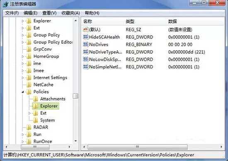Viewport: 228px width, 161px height.
Task: Select the highlighted Explorer key under Policies
Action: click(x=46, y=106)
